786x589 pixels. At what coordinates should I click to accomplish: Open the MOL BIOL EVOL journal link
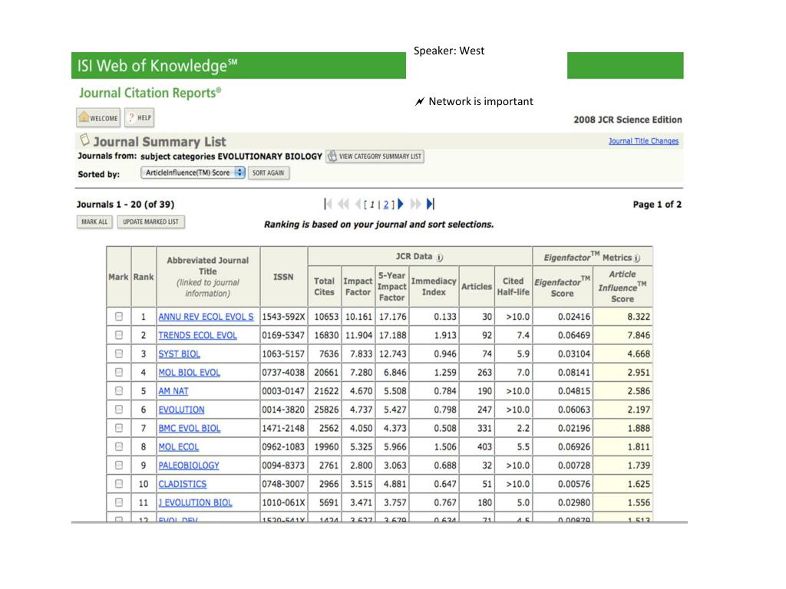pos(189,373)
